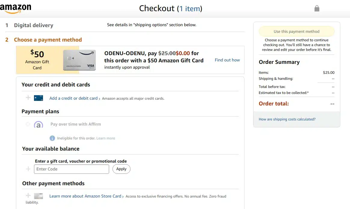Expand the plus icon beside Store Card
This screenshot has height=209, width=350.
[x=28, y=195]
